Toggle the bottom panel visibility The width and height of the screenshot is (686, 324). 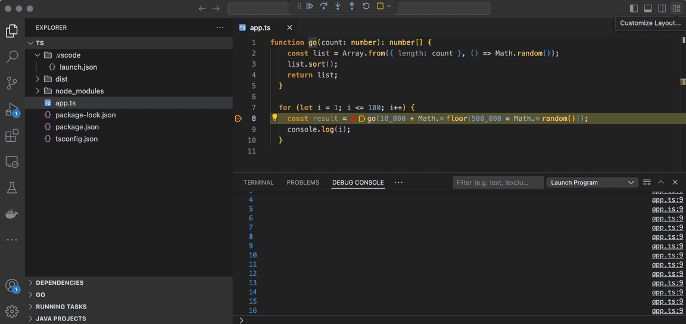[648, 8]
